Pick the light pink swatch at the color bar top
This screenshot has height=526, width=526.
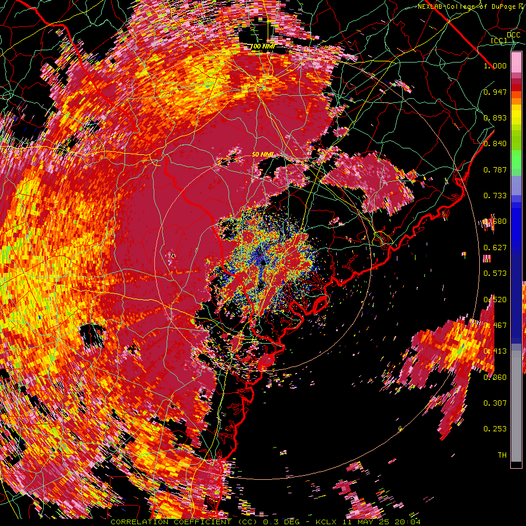[516, 62]
